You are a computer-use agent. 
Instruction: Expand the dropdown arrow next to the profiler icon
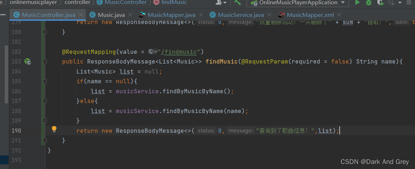click(x=400, y=3)
